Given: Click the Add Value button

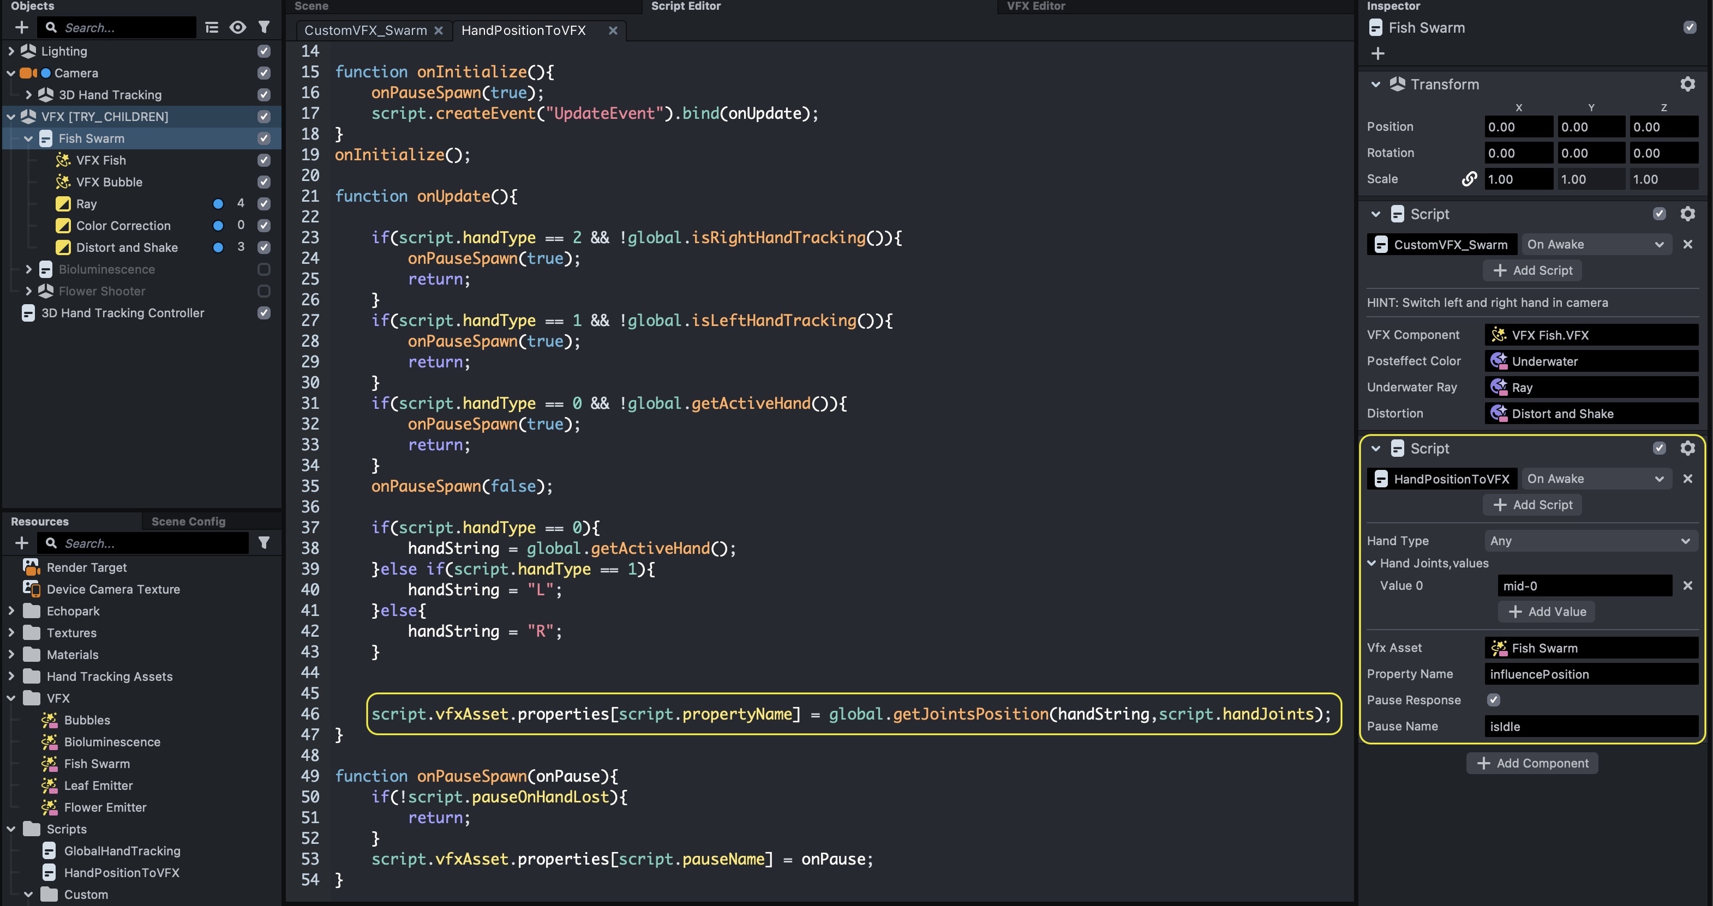Looking at the screenshot, I should tap(1546, 612).
